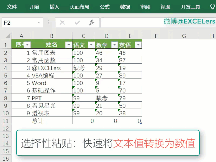
Task: Click the 英语 score 70 cell
Action: click(130, 90)
